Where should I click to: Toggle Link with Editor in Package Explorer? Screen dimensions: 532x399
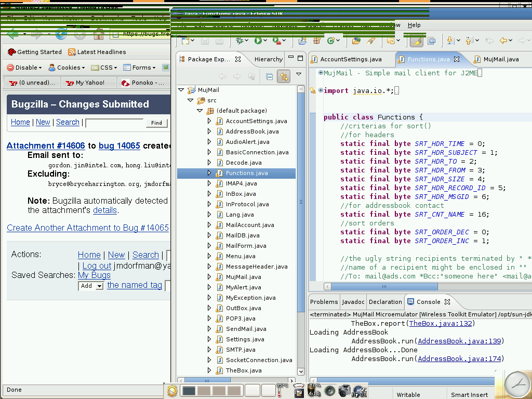(x=283, y=76)
